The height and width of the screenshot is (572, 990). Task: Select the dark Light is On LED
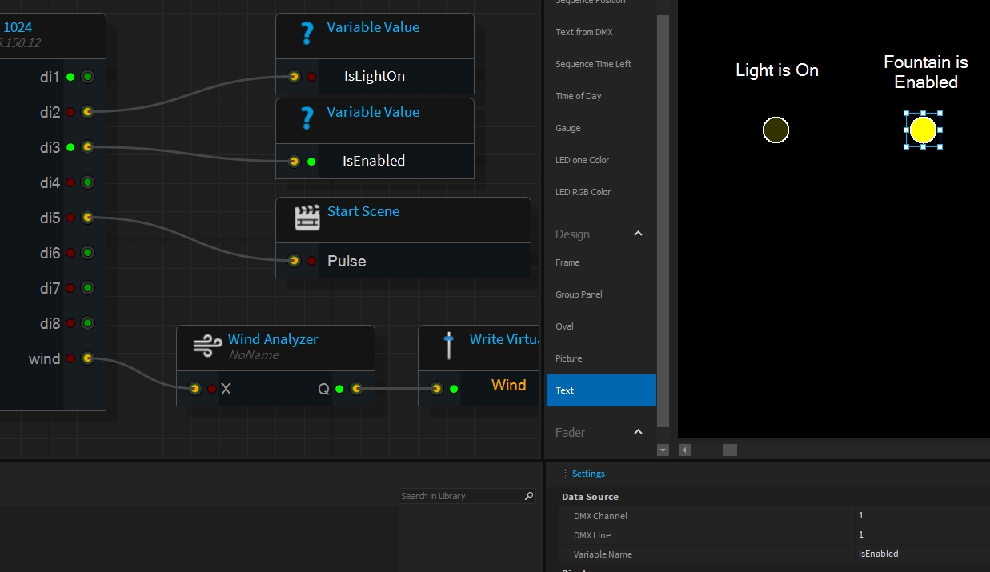coord(776,130)
